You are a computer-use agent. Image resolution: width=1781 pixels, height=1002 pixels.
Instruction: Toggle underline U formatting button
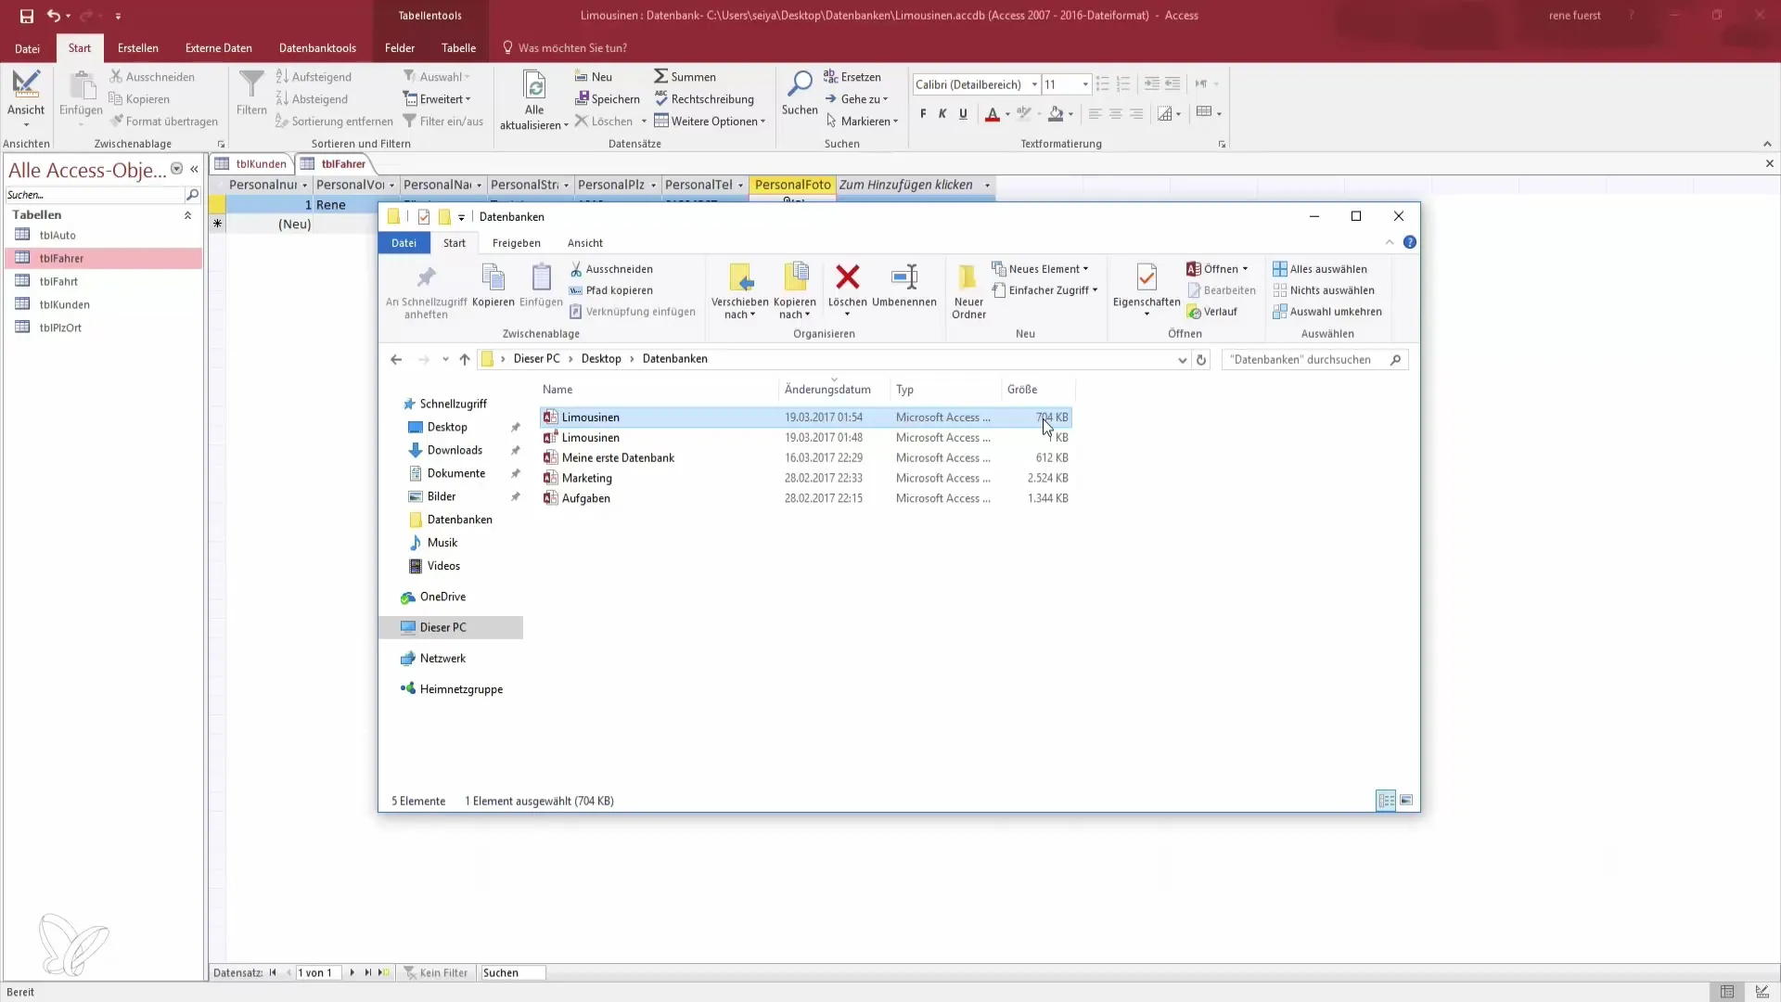coord(963,114)
